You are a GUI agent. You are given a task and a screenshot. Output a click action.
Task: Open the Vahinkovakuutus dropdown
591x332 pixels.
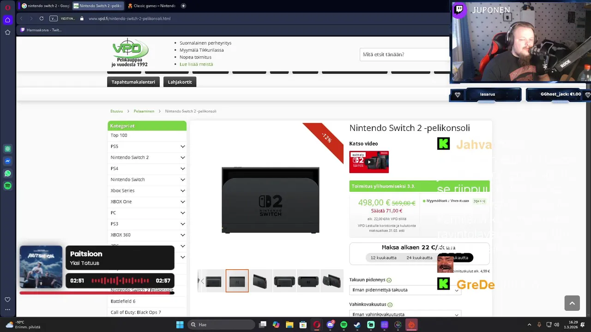point(405,314)
